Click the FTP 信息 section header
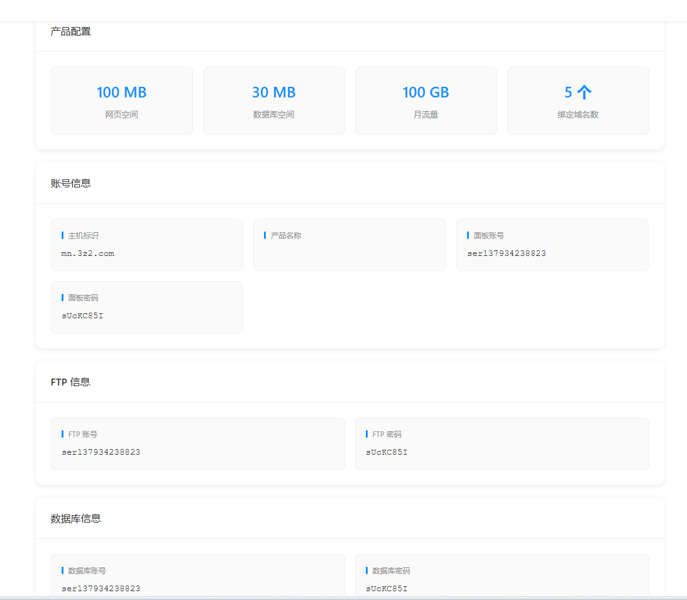Viewport: 687px width, 600px height. pos(69,382)
